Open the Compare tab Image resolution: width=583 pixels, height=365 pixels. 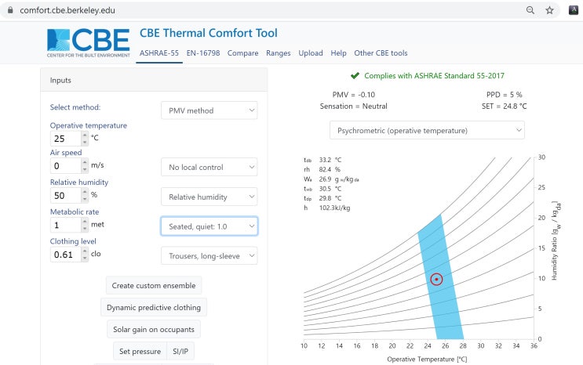coord(242,53)
